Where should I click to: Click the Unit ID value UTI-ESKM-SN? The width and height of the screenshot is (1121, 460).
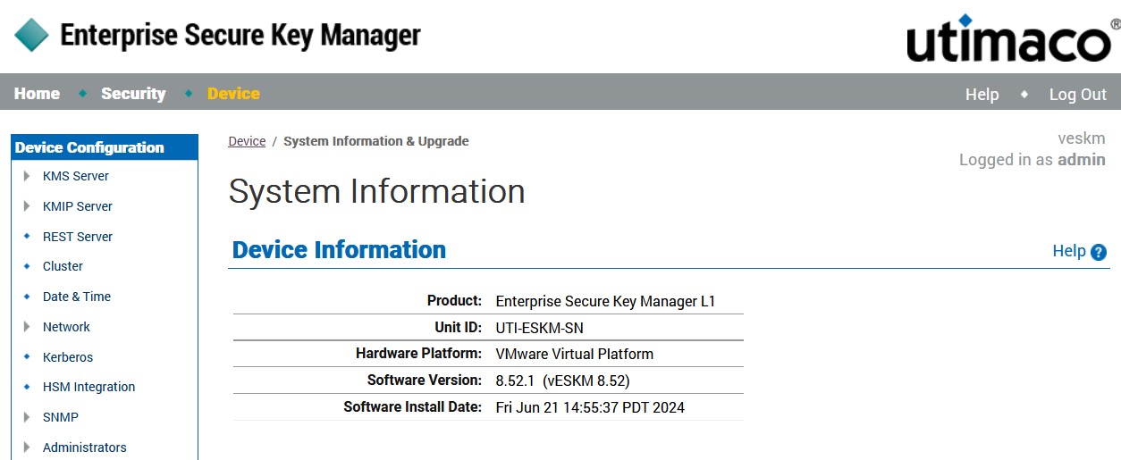(x=539, y=328)
